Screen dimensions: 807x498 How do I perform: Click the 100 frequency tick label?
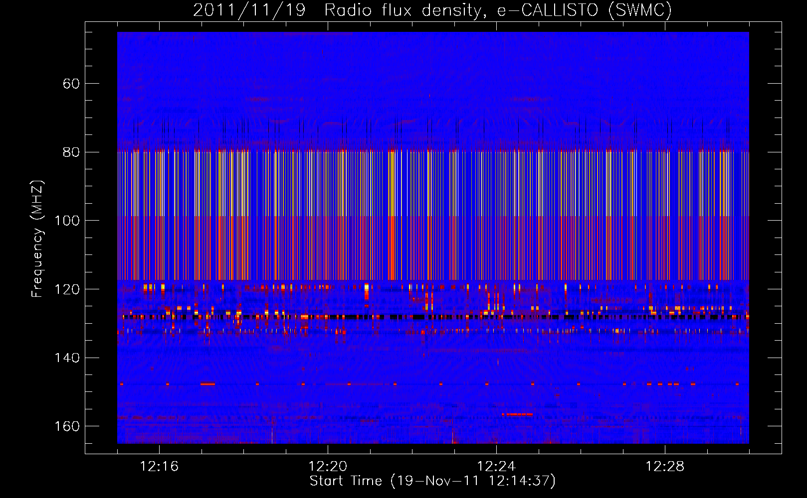tap(67, 221)
